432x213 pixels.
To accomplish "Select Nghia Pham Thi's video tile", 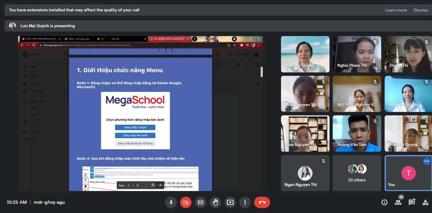I will 357,54.
